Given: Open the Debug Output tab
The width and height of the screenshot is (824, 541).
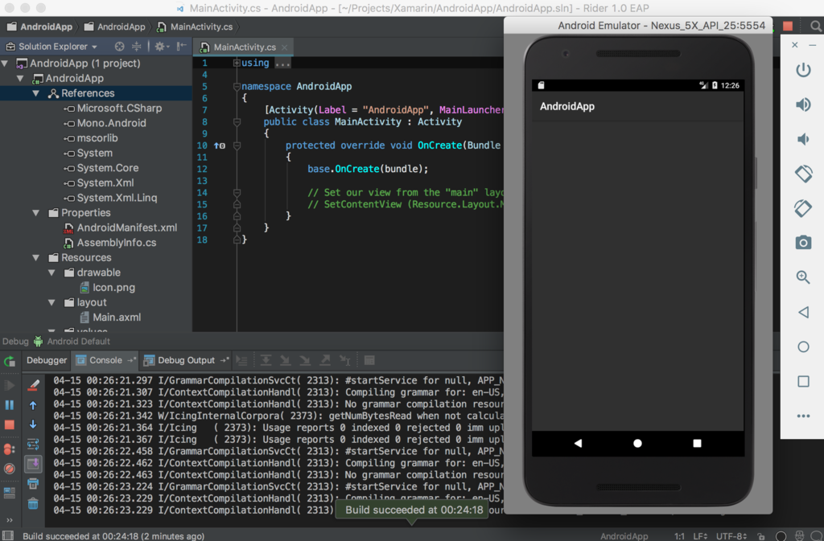Looking at the screenshot, I should coord(186,360).
